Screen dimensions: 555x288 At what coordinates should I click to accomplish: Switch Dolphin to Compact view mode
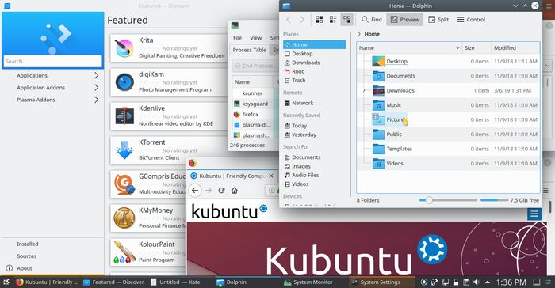[x=333, y=20]
